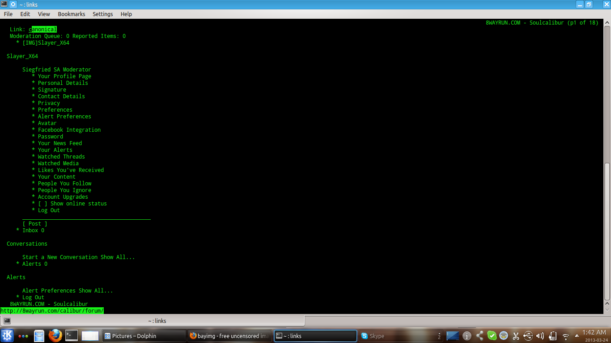Screen dimensions: 611x343
Task: Click the terminal icon on the links tab
Action: [7, 321]
